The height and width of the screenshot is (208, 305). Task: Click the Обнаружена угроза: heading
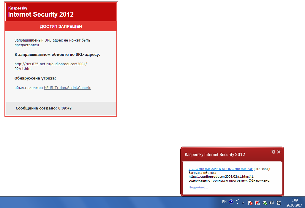pos(35,78)
